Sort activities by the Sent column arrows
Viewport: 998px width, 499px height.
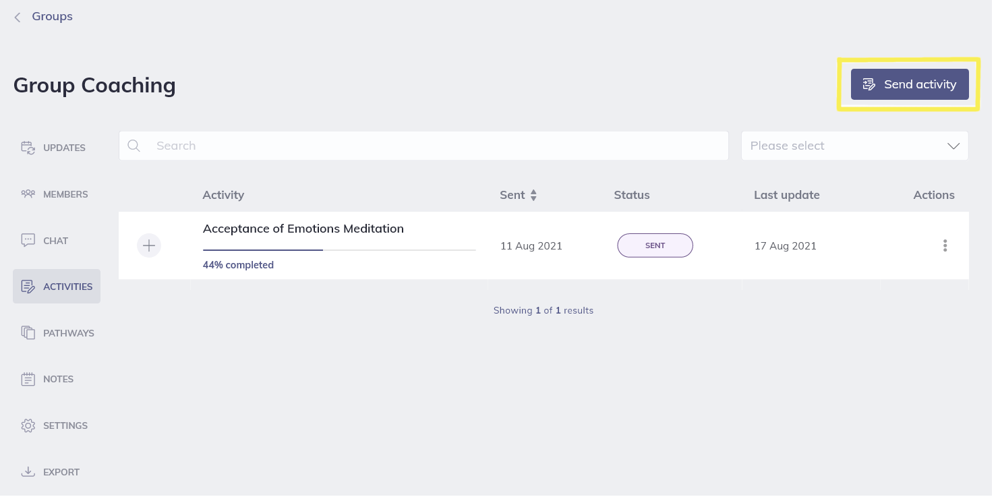pos(533,195)
